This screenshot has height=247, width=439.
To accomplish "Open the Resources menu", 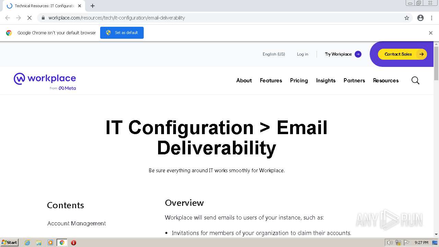I will (386, 81).
